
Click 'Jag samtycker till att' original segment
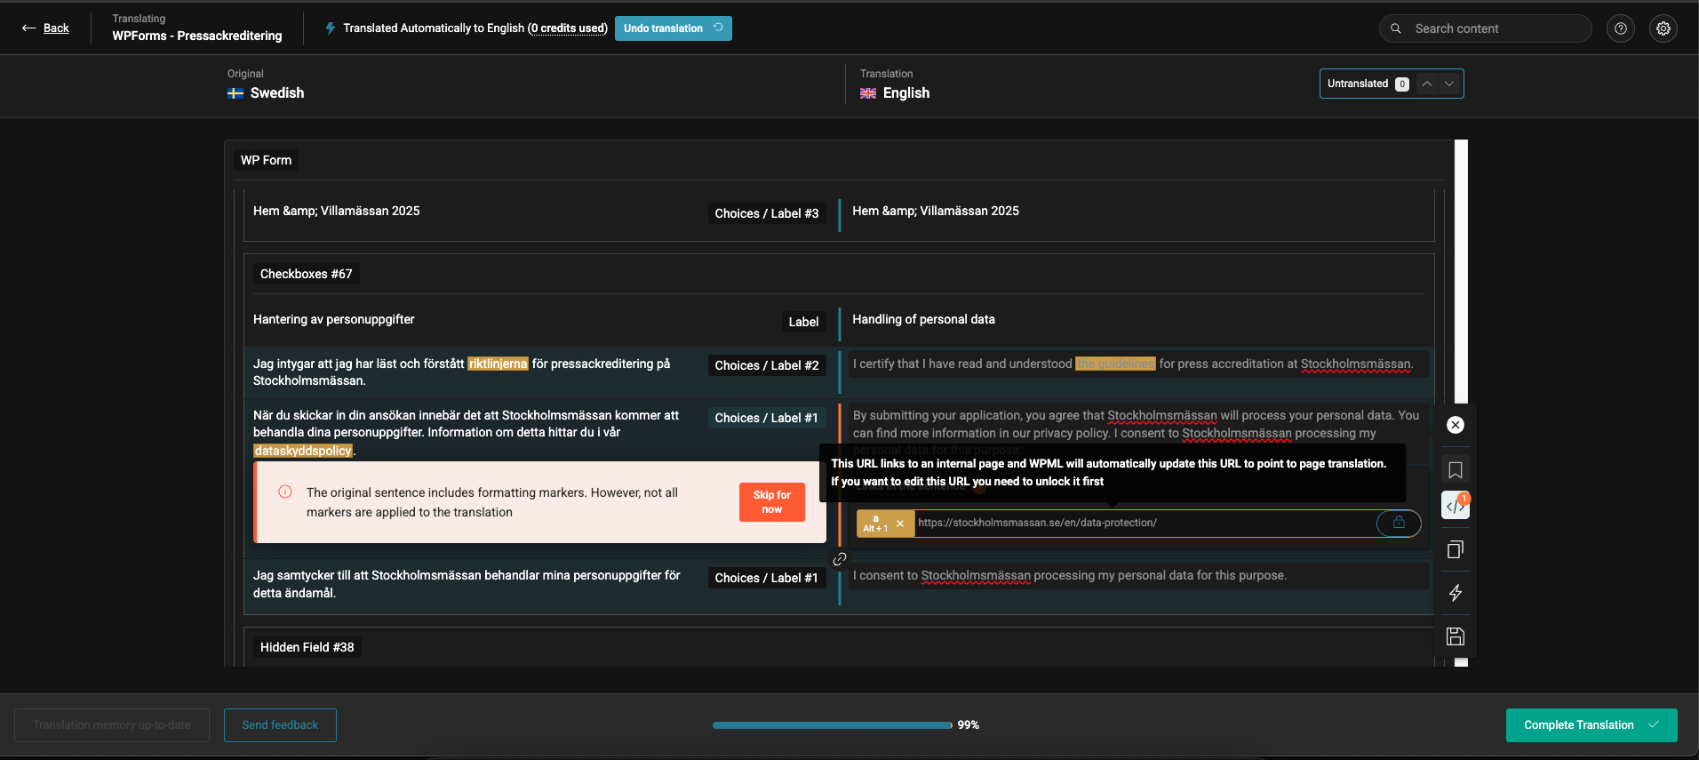pos(467,584)
